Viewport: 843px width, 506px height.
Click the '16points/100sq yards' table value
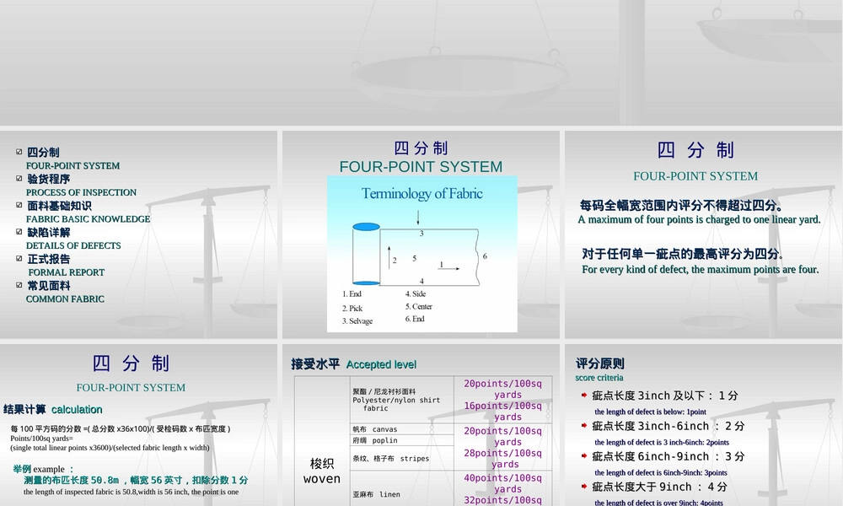503,412
